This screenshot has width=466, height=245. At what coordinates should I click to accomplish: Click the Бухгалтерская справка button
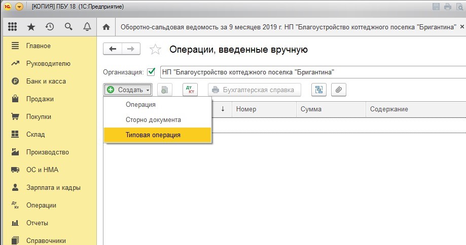[x=254, y=90]
